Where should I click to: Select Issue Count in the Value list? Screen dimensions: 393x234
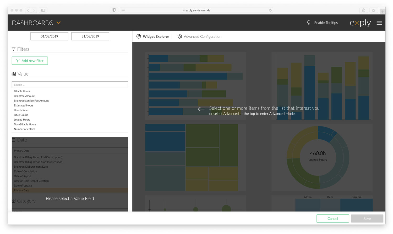coord(21,115)
